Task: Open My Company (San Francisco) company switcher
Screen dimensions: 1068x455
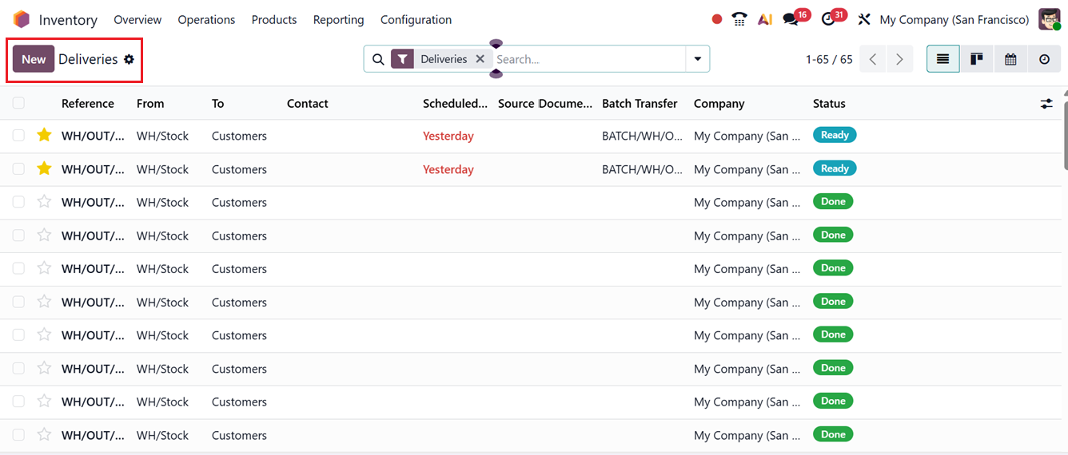Action: pyautogui.click(x=954, y=19)
